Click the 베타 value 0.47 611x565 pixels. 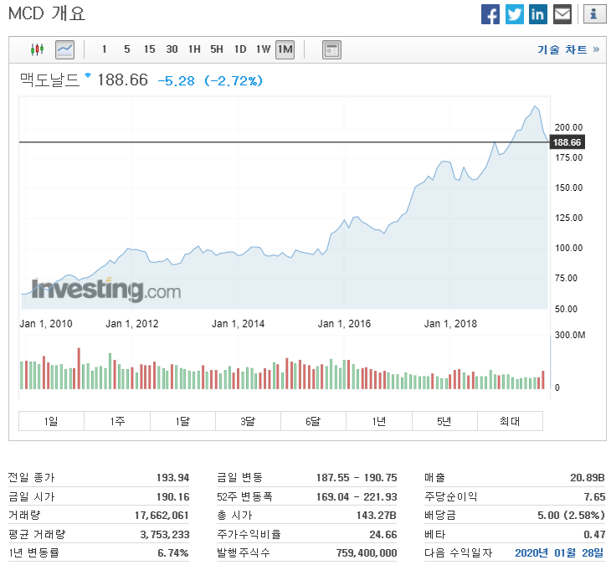tap(594, 534)
